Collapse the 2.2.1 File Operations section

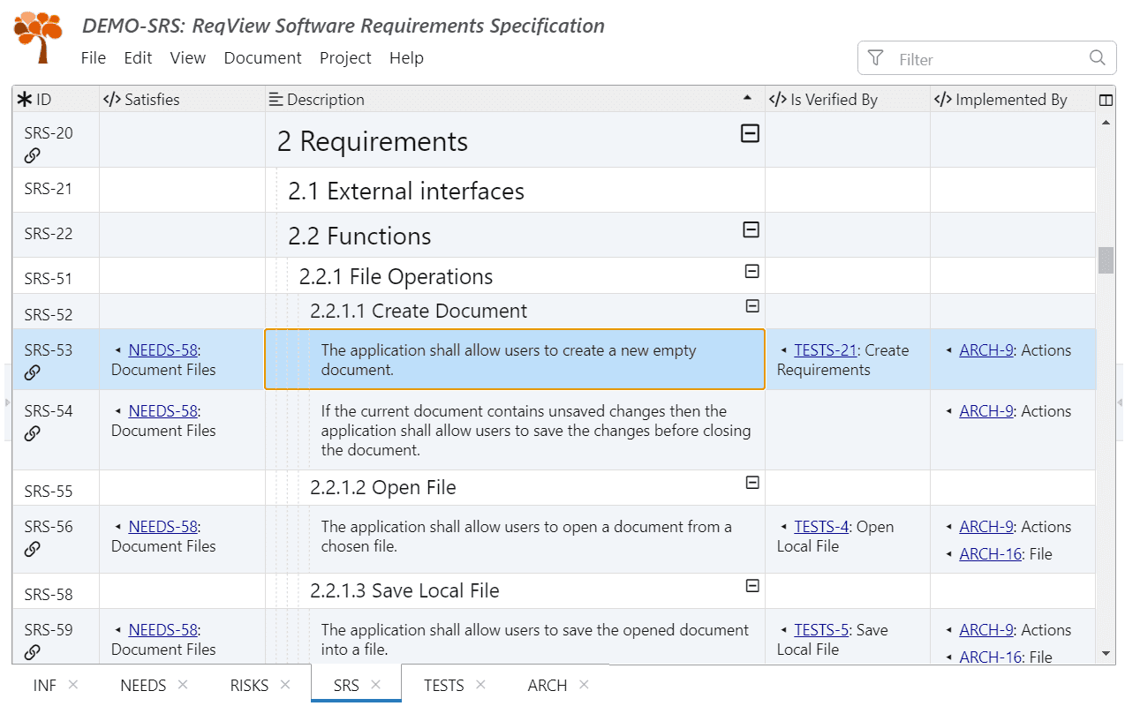pyautogui.click(x=751, y=271)
